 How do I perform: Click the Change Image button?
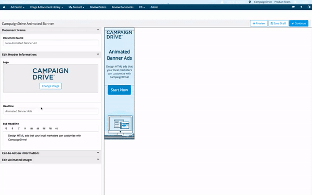50,86
